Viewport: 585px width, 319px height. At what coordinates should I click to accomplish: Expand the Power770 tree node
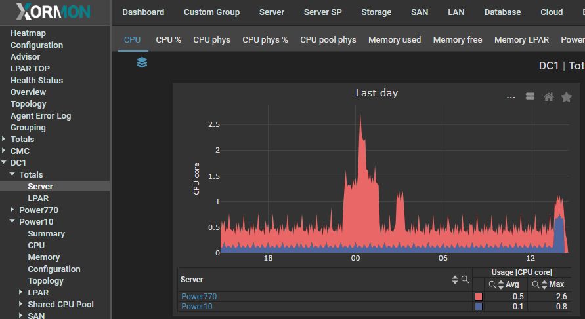(12, 210)
